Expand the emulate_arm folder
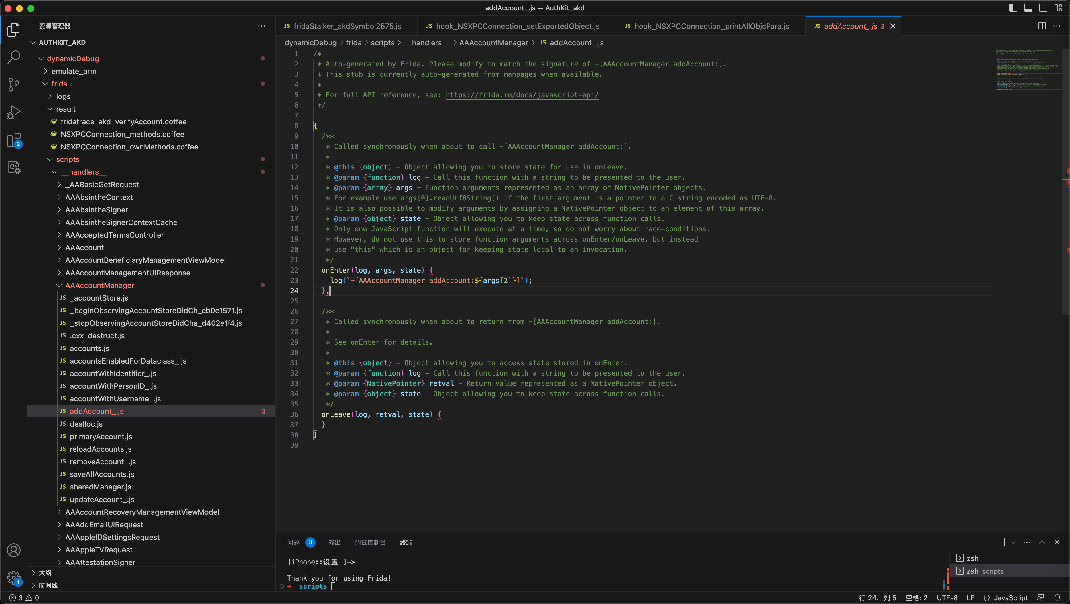Screen dimensions: 1070x604 click(x=74, y=71)
